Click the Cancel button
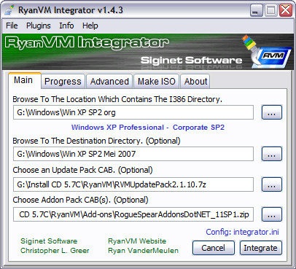Screen dimensions: 296x269 point(214,248)
